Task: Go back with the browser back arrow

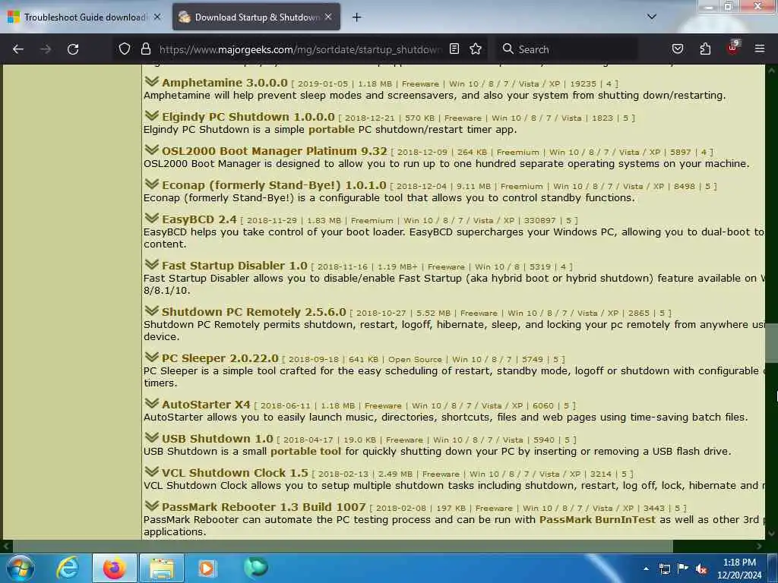Action: pos(18,49)
